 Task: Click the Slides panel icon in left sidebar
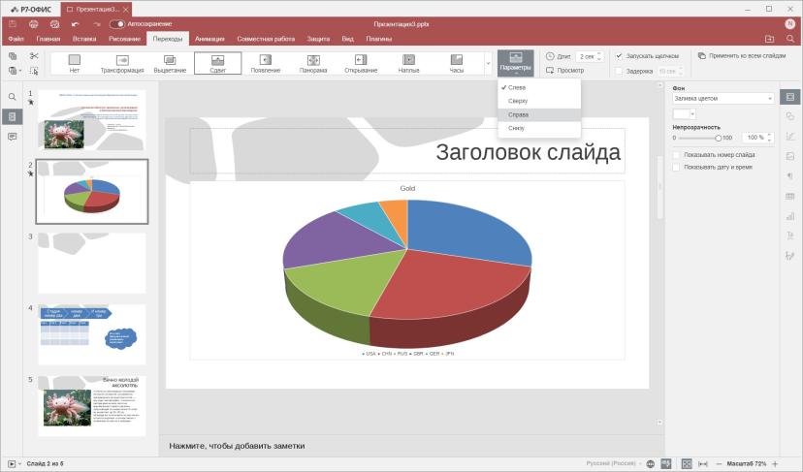coord(13,116)
